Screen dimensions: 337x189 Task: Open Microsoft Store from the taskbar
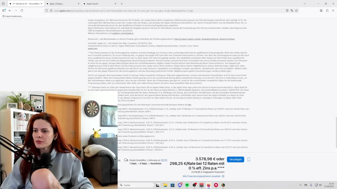172,185
